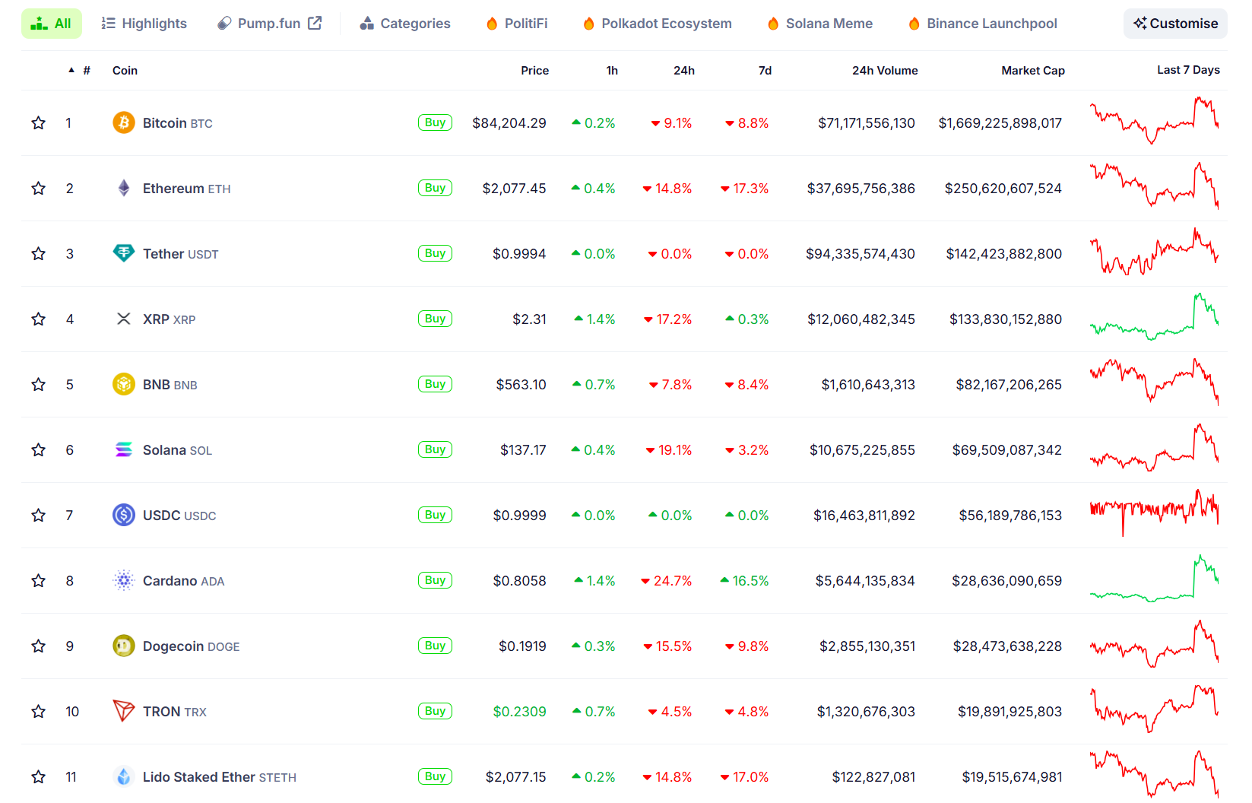This screenshot has width=1252, height=803.
Task: Click Buy button for Lido Staked Ether
Action: click(435, 776)
